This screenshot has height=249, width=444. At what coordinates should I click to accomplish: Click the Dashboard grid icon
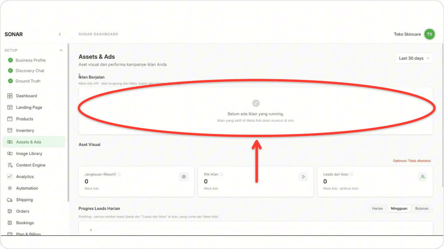10,96
